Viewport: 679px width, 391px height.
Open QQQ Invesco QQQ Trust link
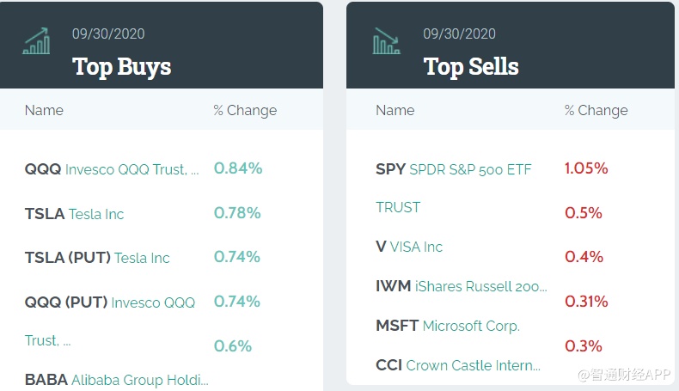112,170
